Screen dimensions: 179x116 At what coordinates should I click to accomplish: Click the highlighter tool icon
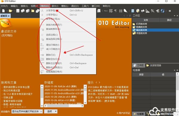click(126, 11)
